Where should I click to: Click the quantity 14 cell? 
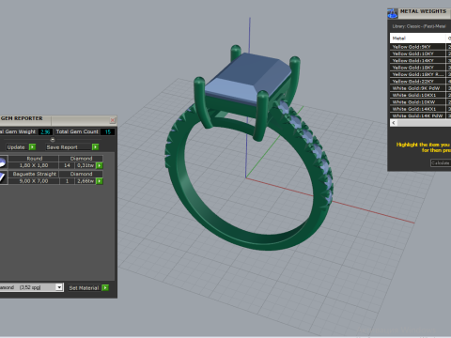67,165
